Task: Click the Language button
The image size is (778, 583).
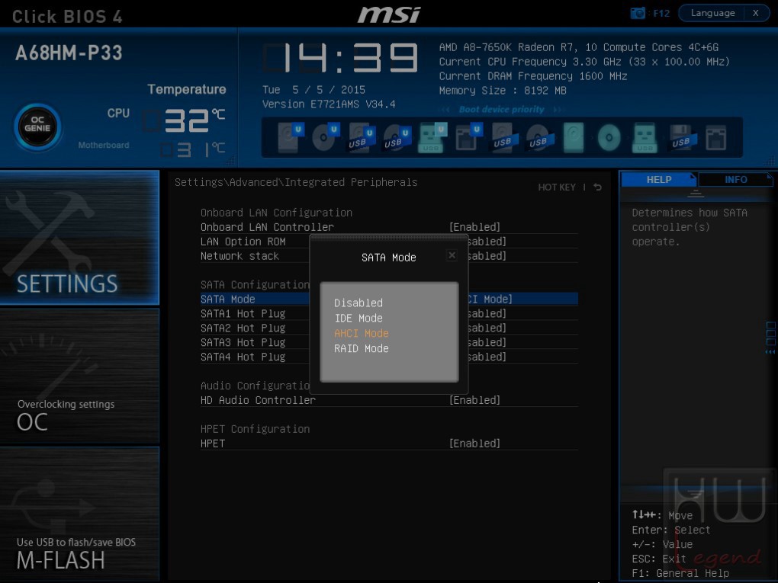Action: point(712,13)
